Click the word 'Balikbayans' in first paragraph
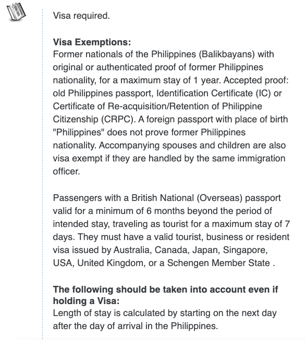The width and height of the screenshot is (306, 340). click(227, 54)
